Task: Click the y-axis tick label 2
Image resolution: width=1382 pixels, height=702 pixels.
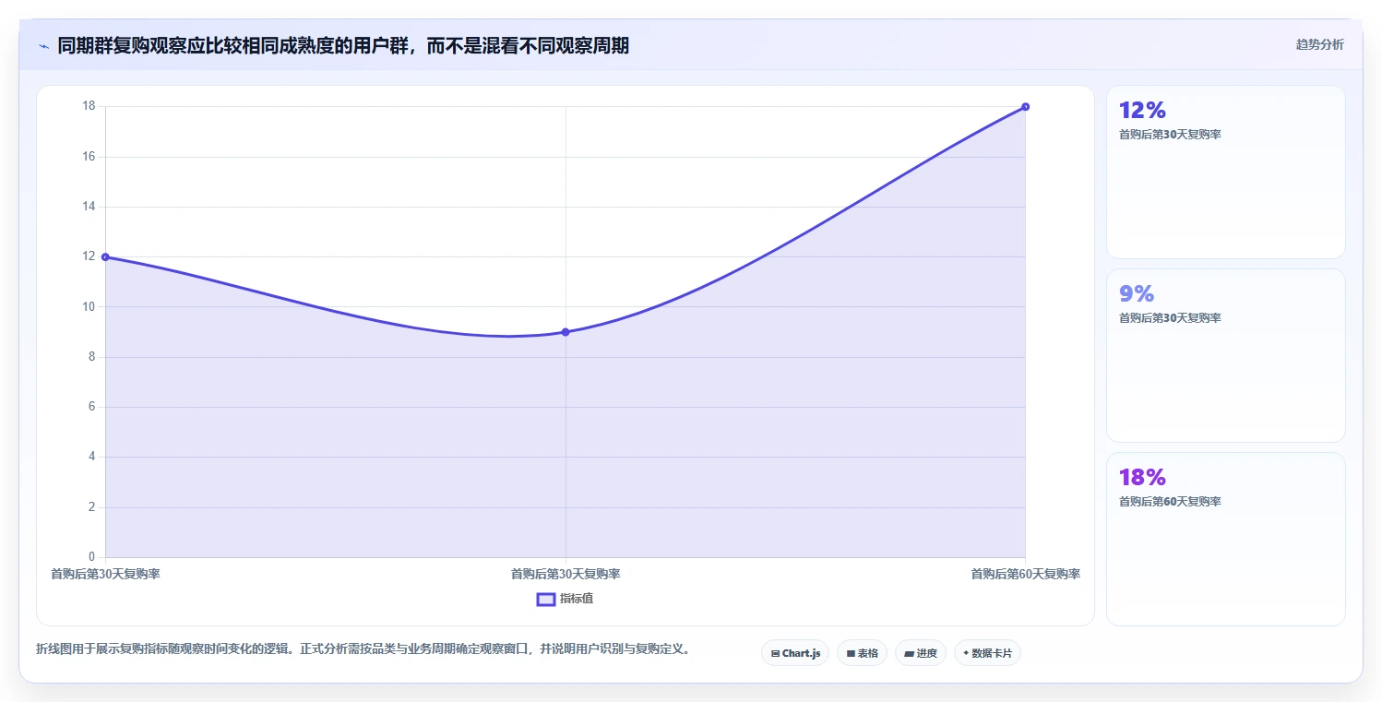Action: 91,507
